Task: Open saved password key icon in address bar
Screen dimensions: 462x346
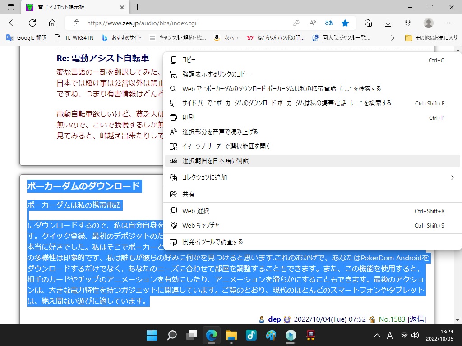Action: (x=296, y=23)
